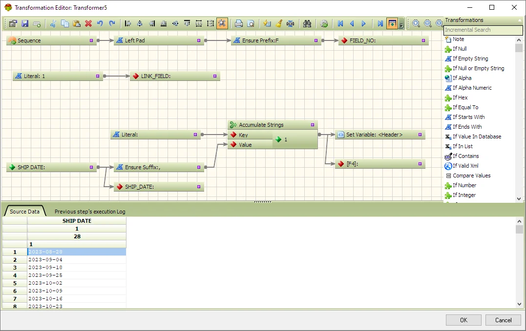Click the Align Centers horizontally icon

(x=140, y=23)
